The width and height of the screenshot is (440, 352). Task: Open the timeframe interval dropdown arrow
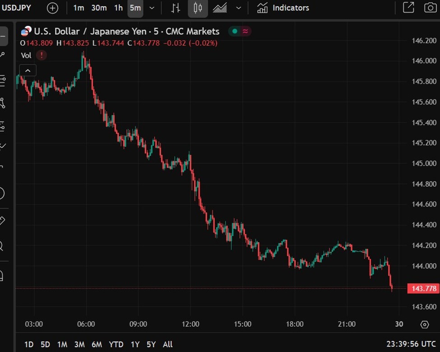152,8
